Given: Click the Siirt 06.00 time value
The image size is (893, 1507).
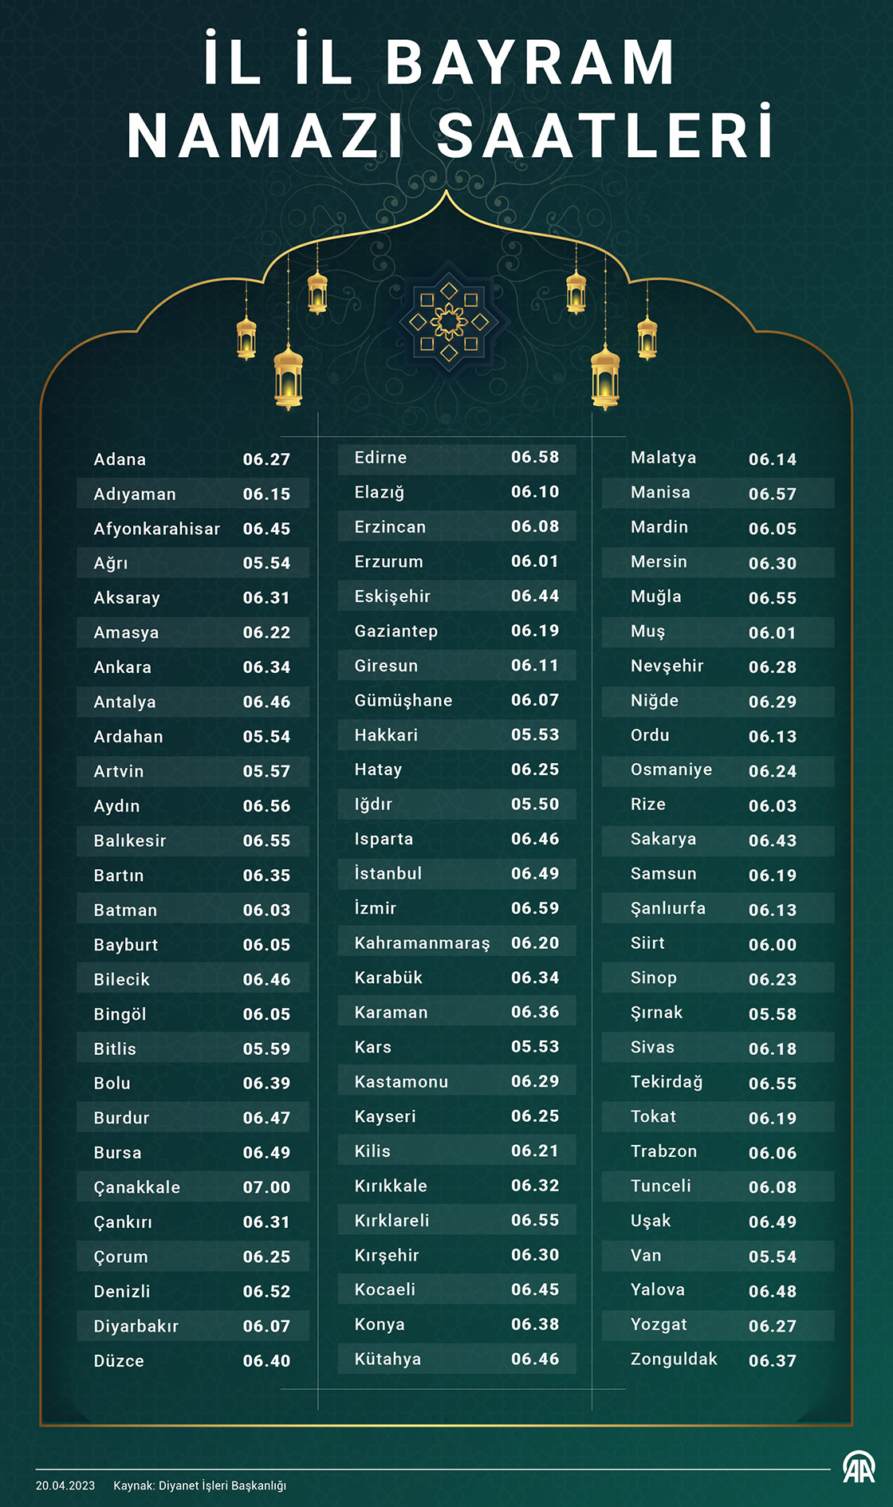Looking at the screenshot, I should pos(772,945).
